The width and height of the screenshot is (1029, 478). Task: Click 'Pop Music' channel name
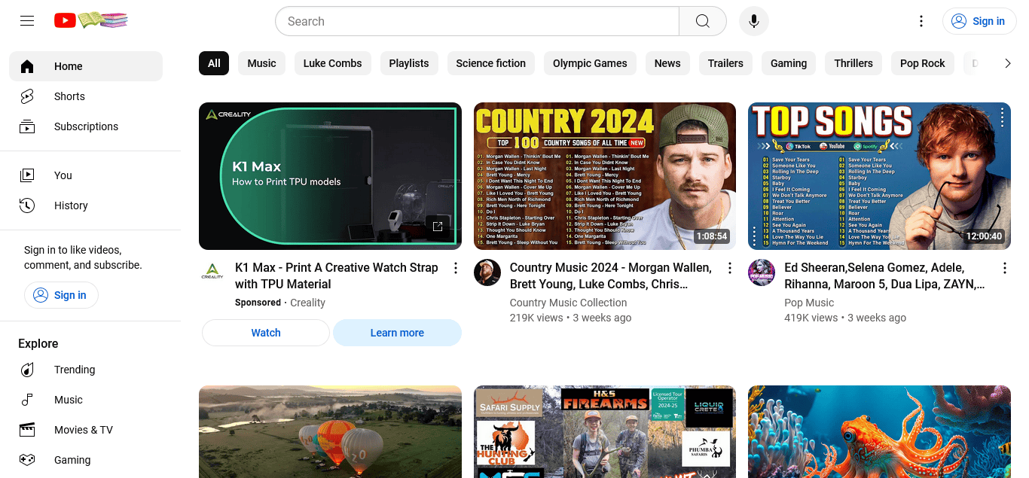pos(809,303)
